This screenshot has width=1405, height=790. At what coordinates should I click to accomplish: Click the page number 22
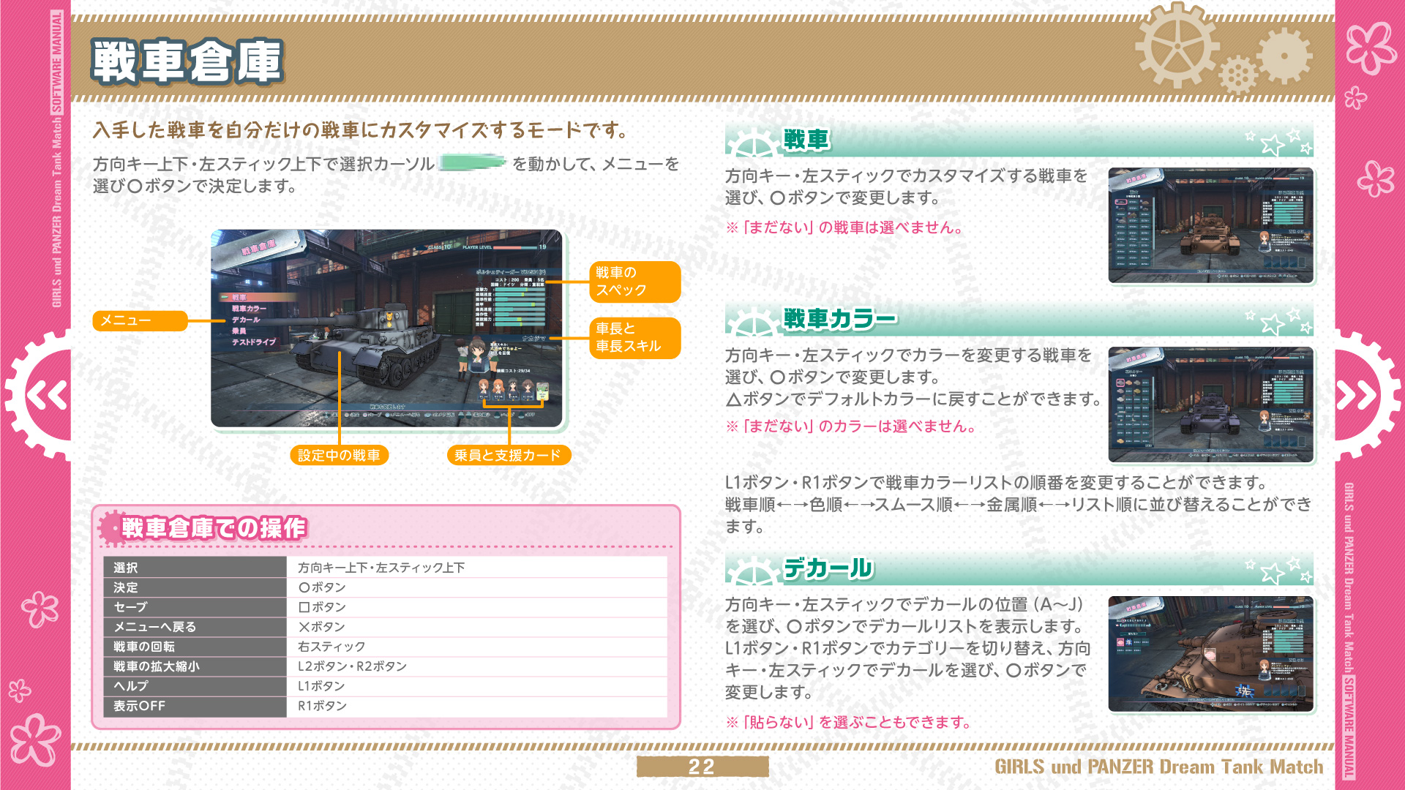pos(702,767)
